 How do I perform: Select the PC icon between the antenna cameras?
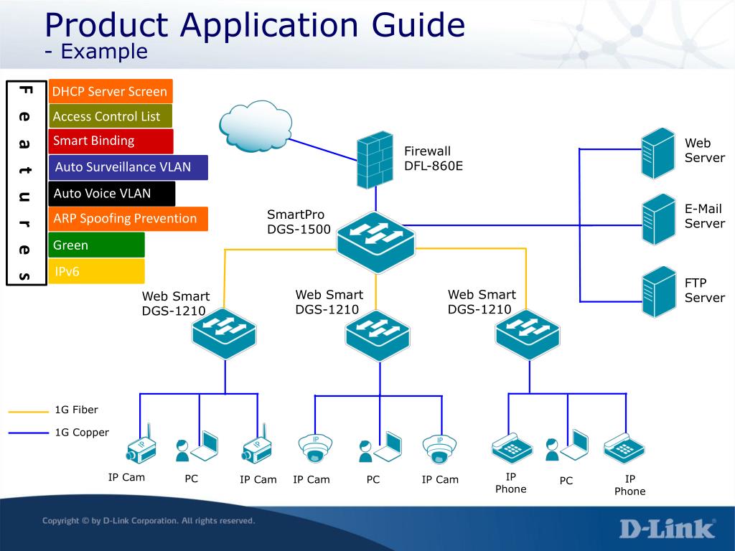(x=197, y=446)
